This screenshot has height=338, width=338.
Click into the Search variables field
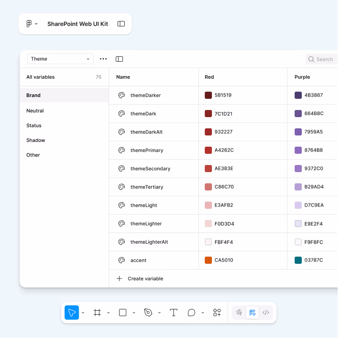321,59
